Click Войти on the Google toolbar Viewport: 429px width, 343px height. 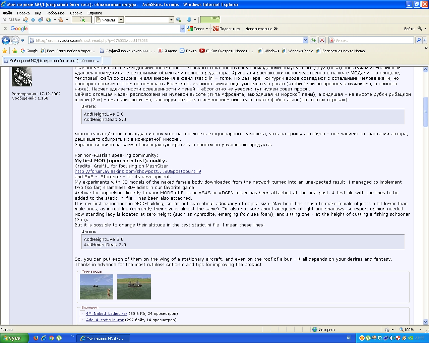pos(409,29)
